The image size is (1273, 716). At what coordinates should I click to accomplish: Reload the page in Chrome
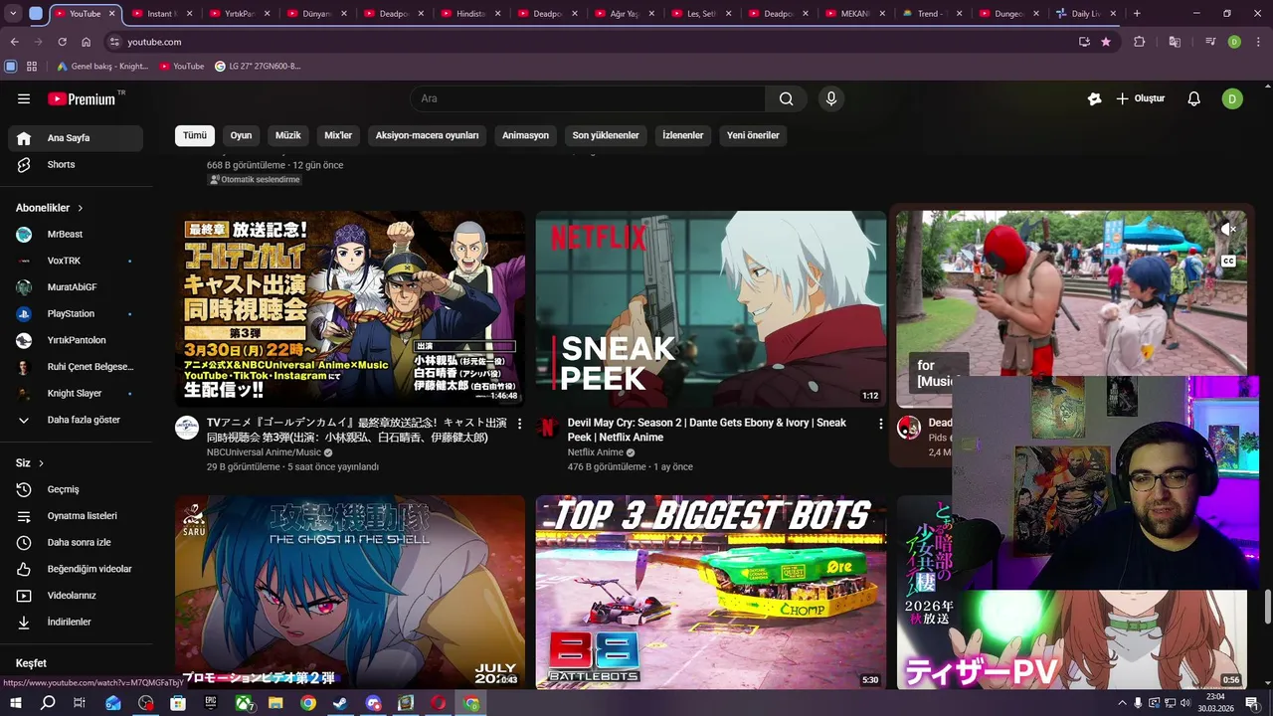click(x=63, y=42)
